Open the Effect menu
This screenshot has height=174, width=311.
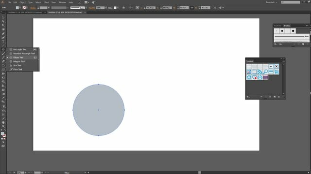[x=46, y=2]
